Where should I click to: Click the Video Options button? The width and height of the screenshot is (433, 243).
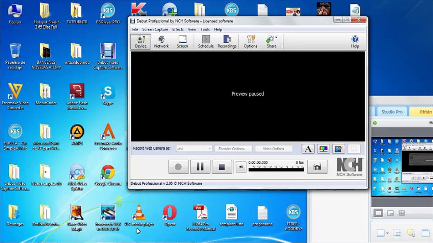click(274, 149)
